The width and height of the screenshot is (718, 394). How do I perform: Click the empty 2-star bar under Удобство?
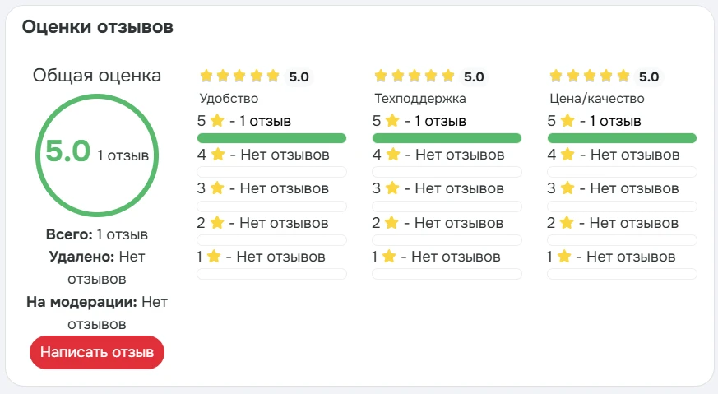coord(271,239)
